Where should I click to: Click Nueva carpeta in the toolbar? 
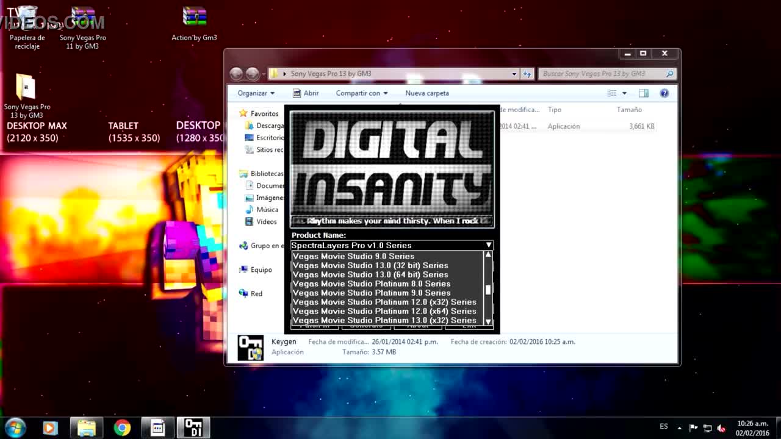coord(426,93)
